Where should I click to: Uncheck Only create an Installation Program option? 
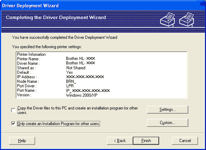[13, 123]
